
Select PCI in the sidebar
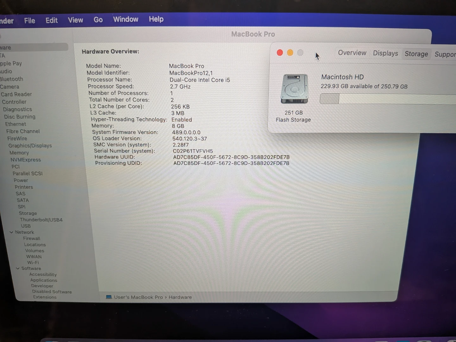[x=16, y=167]
